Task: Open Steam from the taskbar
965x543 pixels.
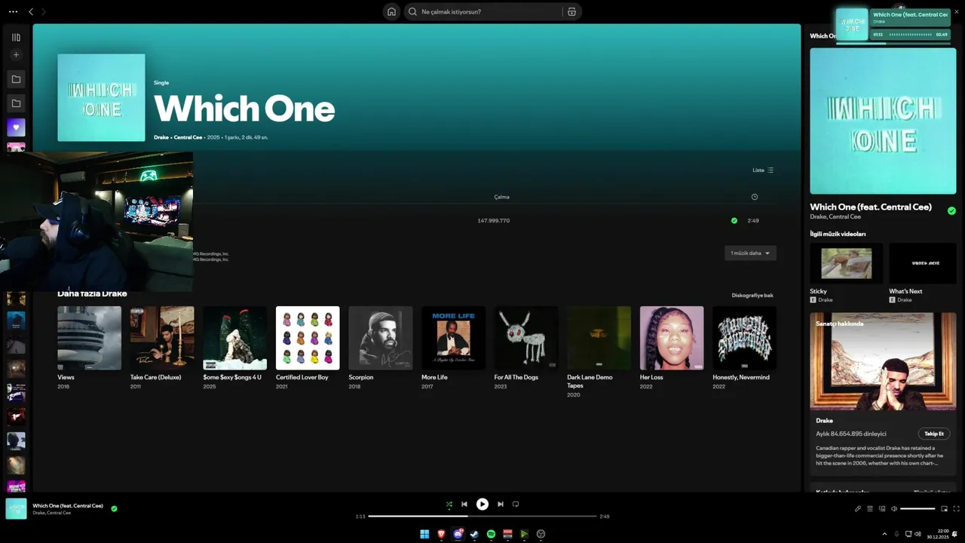Action: point(474,534)
